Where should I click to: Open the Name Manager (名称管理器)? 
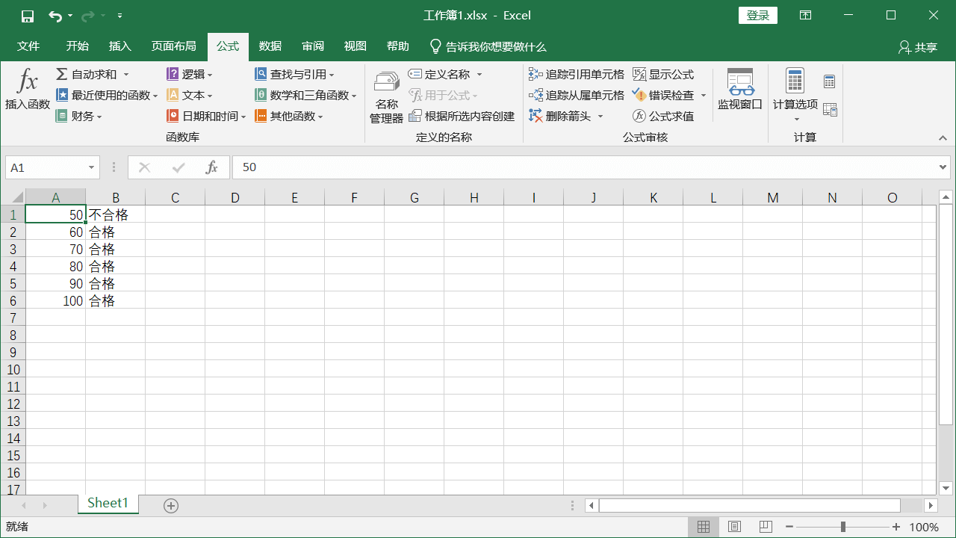(x=386, y=97)
